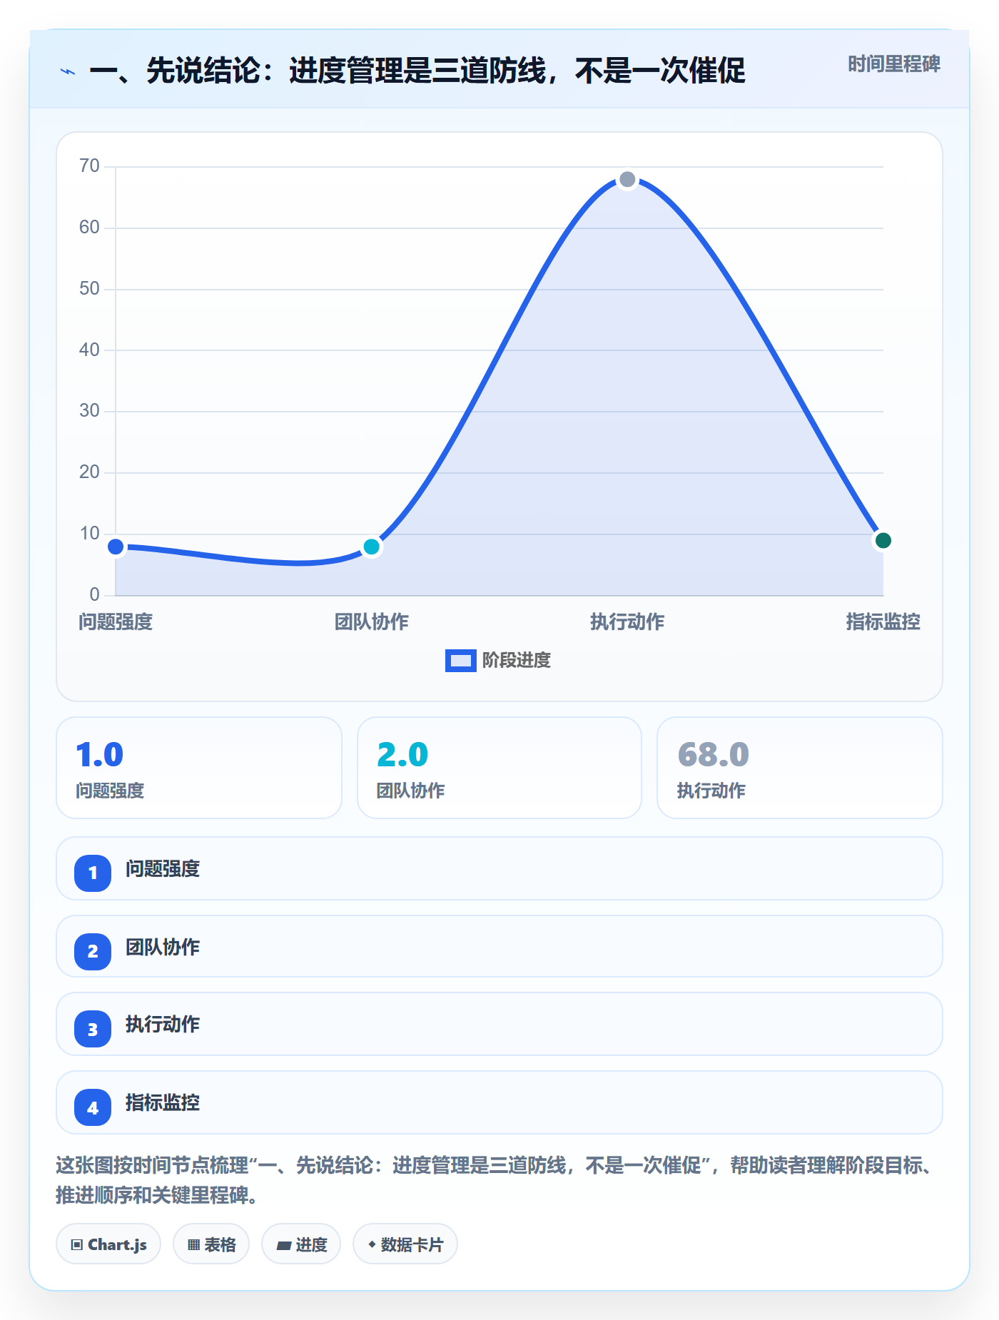Select the 数据卡片 tag
This screenshot has height=1320, width=999.
[x=405, y=1244]
